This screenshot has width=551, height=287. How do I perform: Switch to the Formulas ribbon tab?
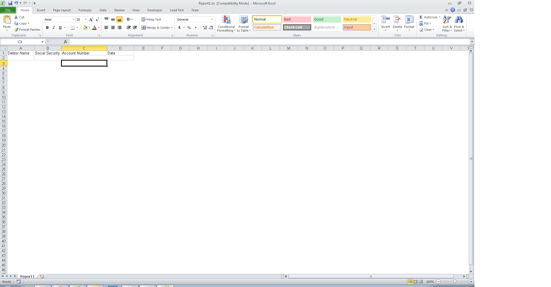tap(85, 10)
